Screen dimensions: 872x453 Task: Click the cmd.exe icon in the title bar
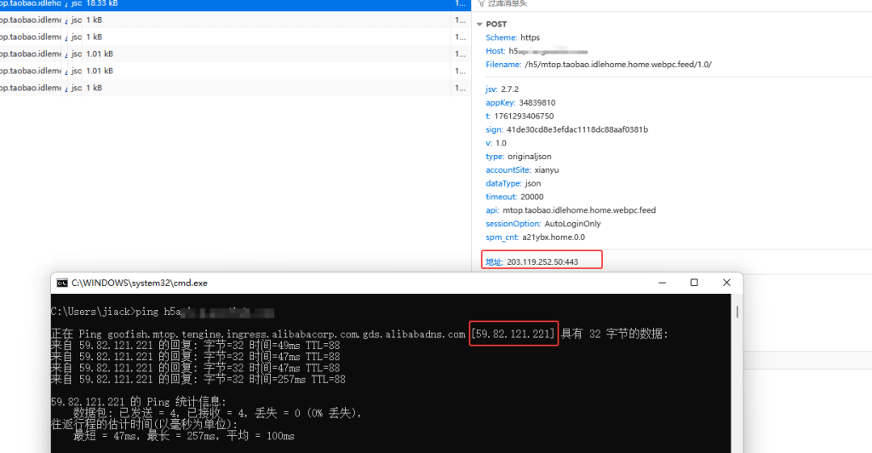pos(61,283)
